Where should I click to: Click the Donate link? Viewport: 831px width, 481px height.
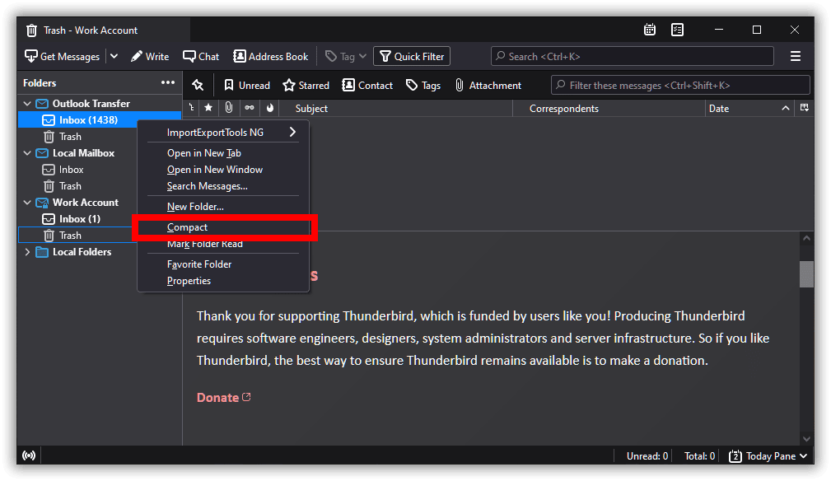pos(218,397)
